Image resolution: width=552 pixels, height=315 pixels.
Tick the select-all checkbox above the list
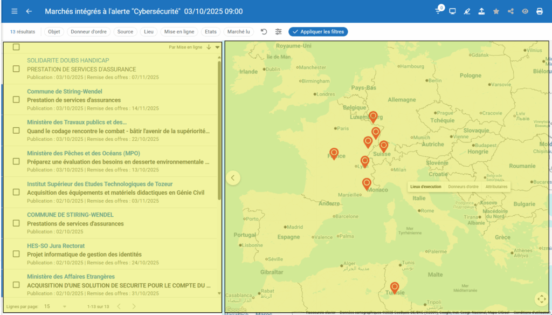pyautogui.click(x=16, y=47)
